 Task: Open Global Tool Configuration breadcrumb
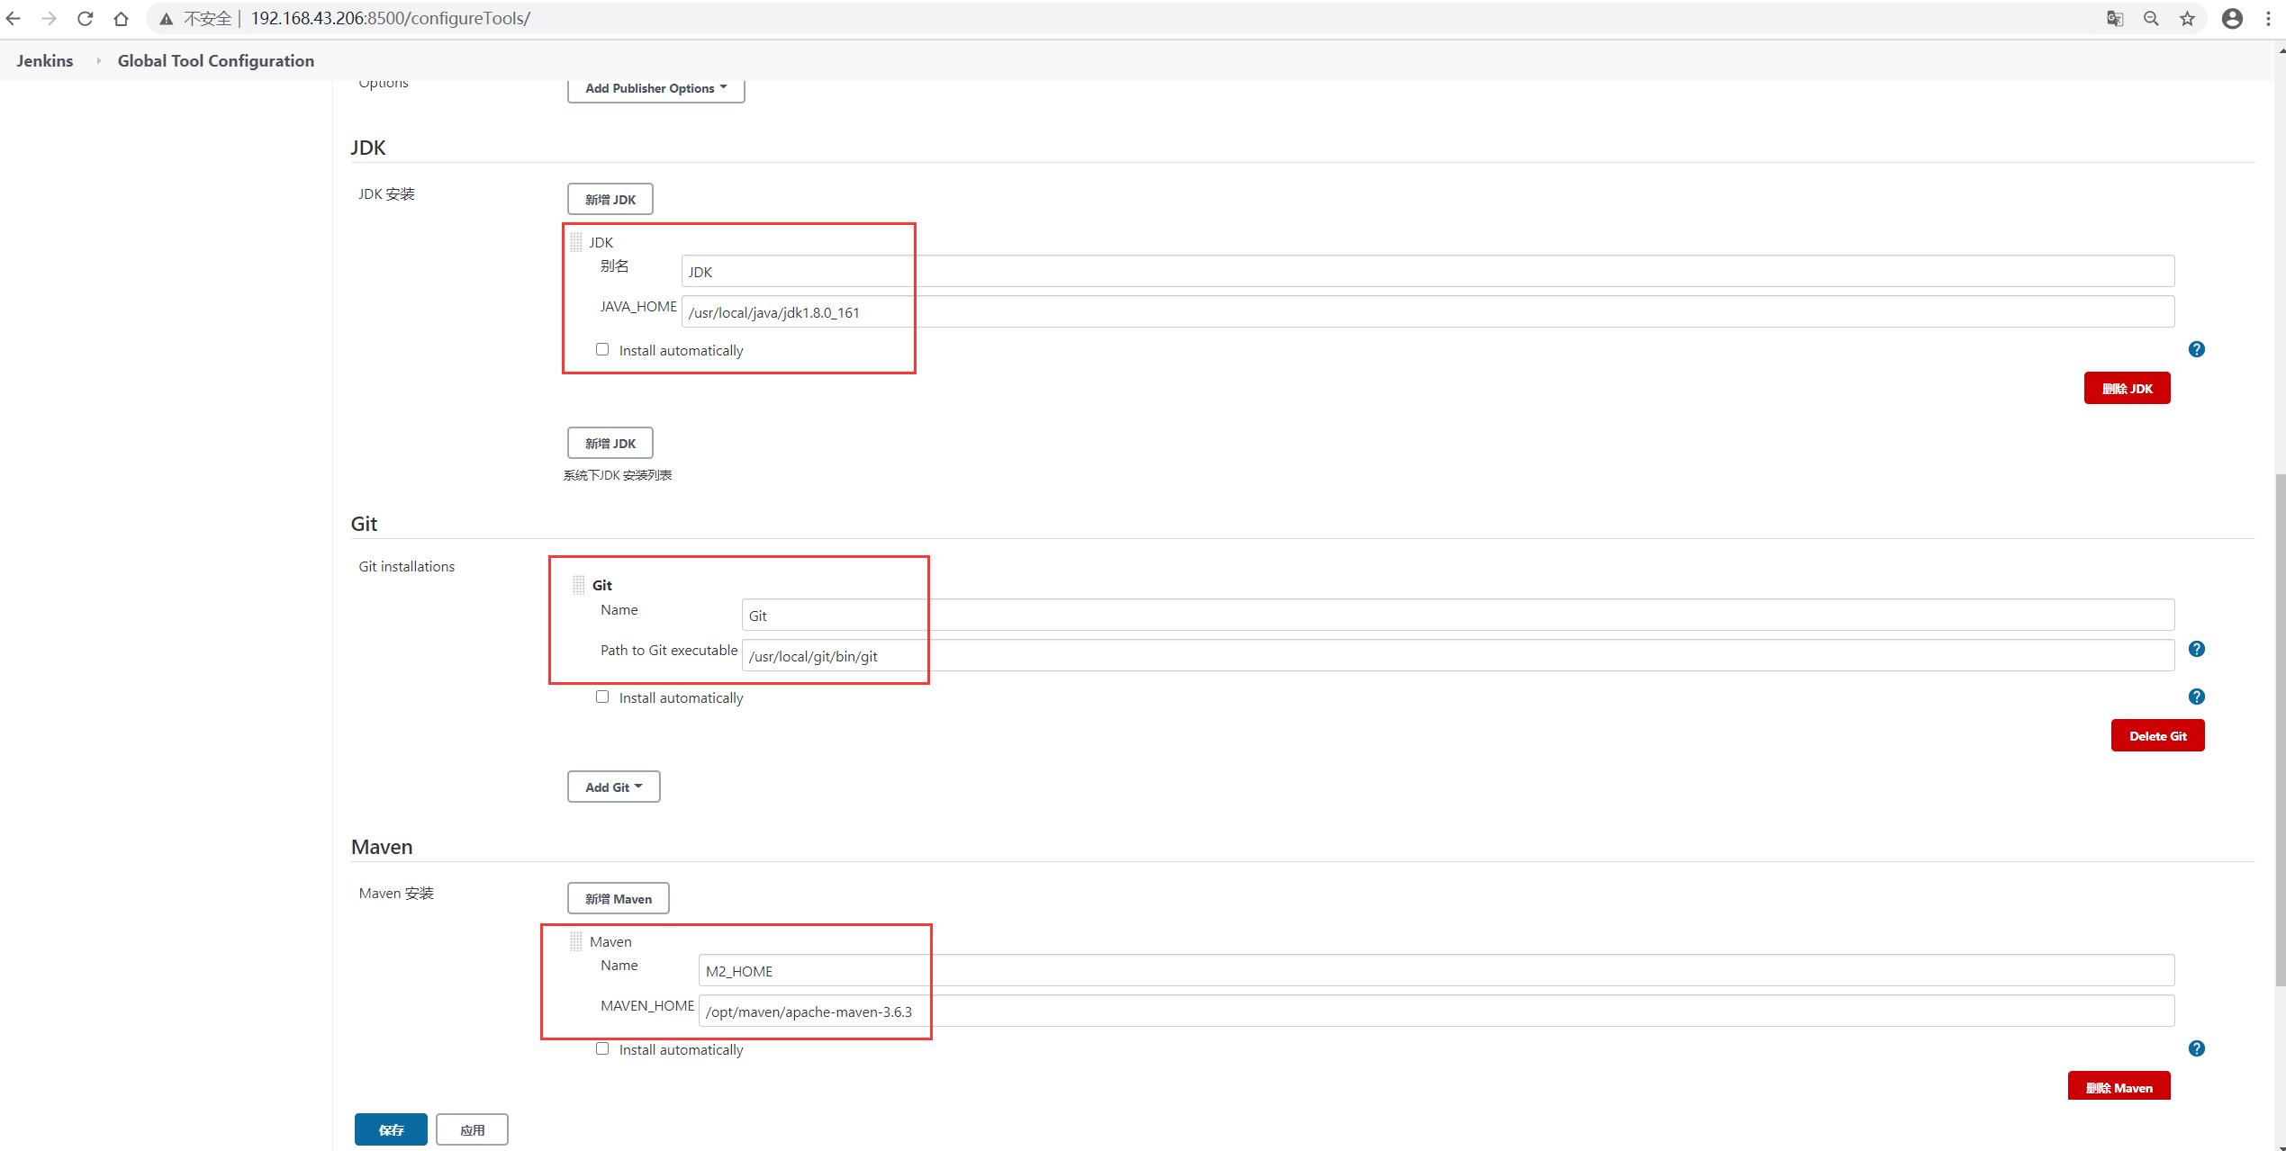(216, 60)
